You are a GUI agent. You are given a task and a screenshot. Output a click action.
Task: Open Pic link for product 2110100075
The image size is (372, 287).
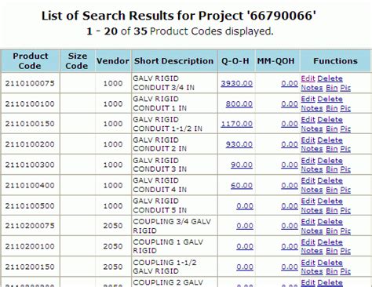coord(345,88)
